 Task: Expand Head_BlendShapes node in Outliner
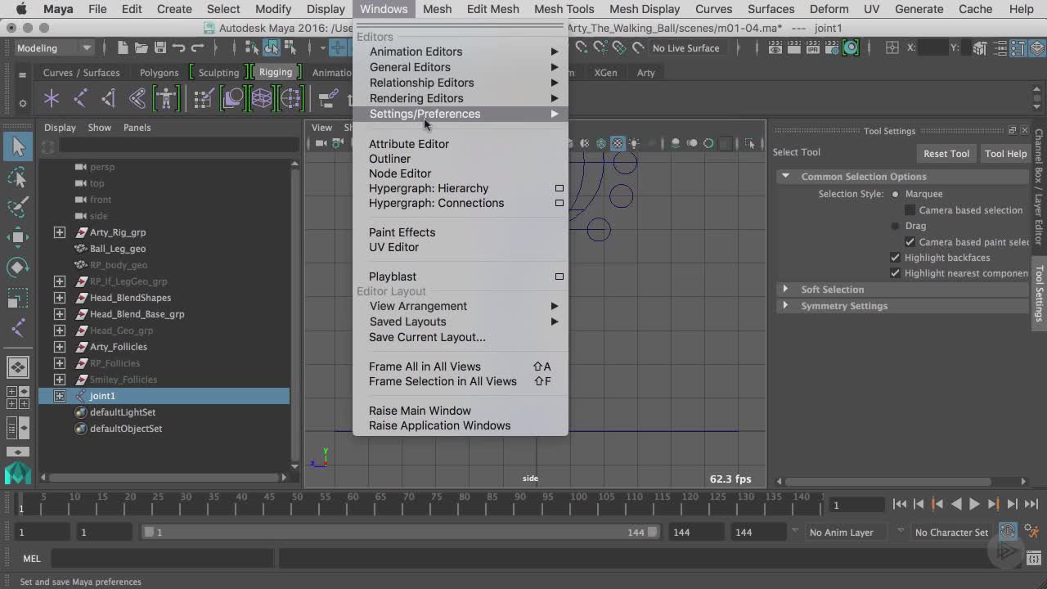pos(60,298)
